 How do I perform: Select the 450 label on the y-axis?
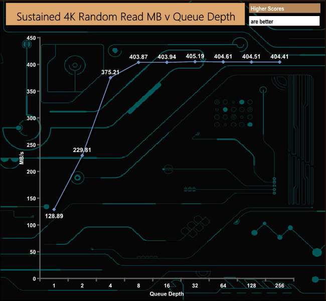30,38
